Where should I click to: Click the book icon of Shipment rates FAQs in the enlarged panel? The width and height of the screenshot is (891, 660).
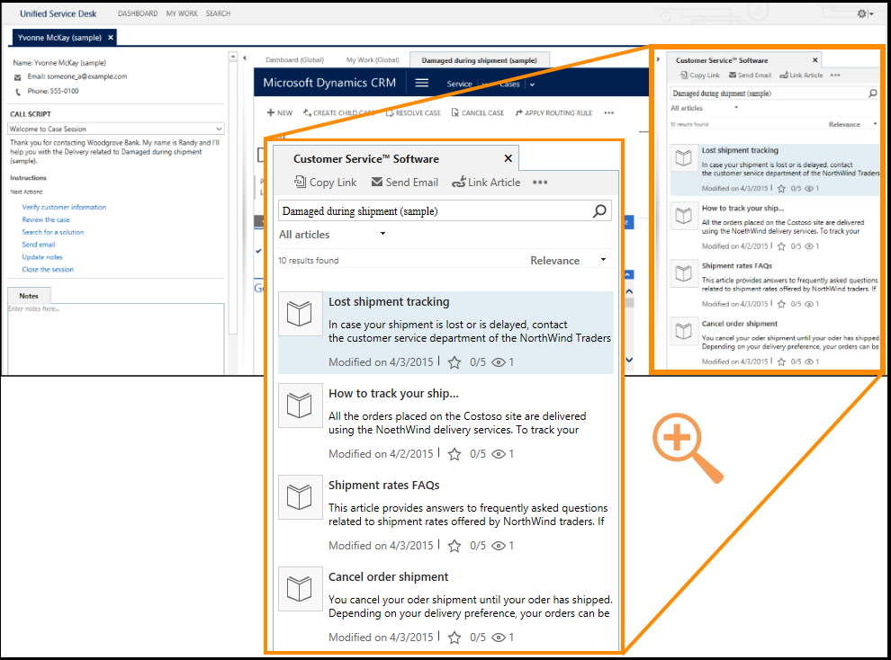click(x=300, y=497)
